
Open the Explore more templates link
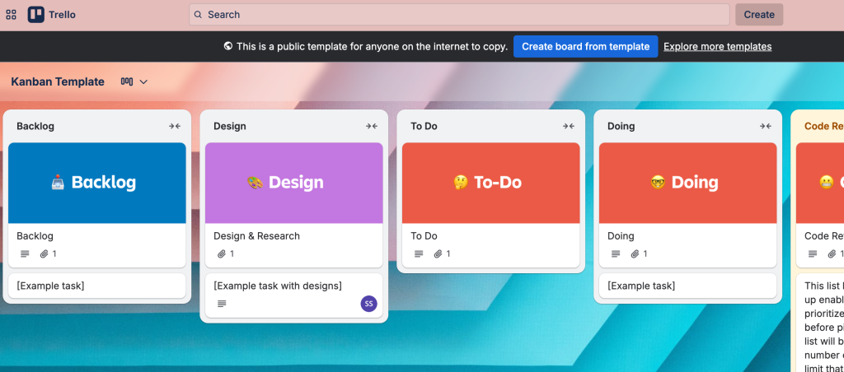click(x=717, y=46)
